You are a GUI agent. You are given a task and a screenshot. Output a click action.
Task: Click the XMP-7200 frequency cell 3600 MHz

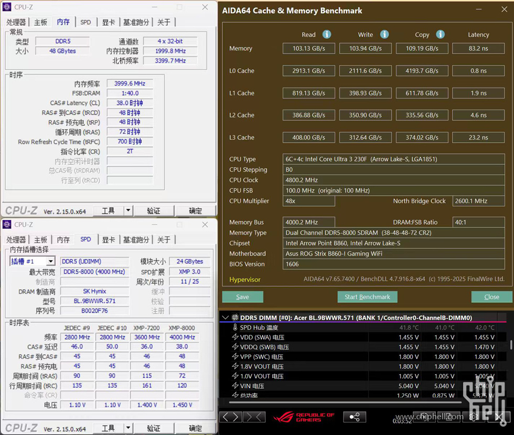[x=147, y=337]
